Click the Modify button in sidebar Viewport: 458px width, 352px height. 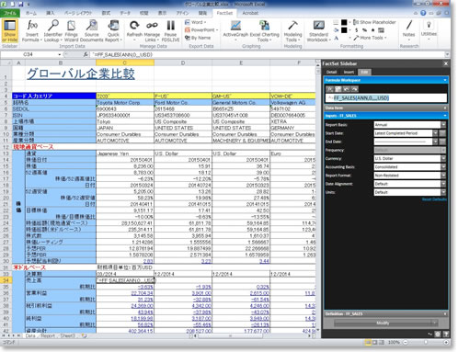click(385, 323)
